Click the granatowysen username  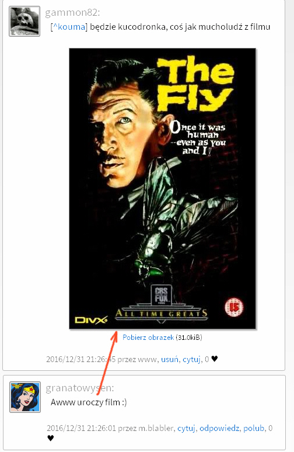pyautogui.click(x=79, y=388)
